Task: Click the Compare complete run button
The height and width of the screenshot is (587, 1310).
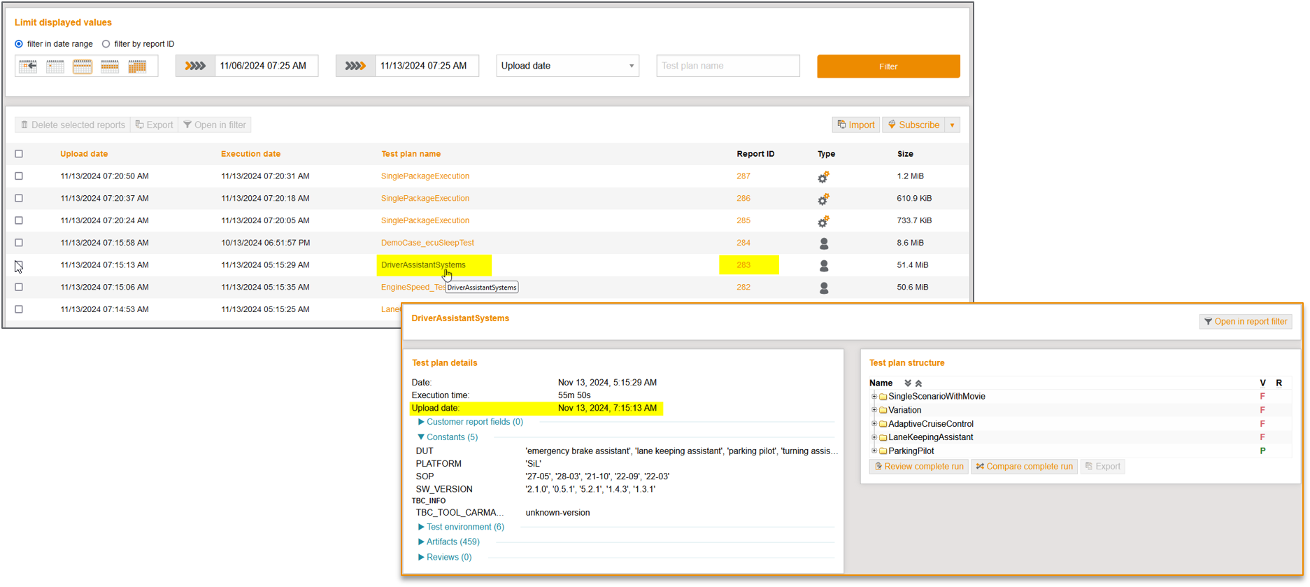Action: pos(1024,467)
